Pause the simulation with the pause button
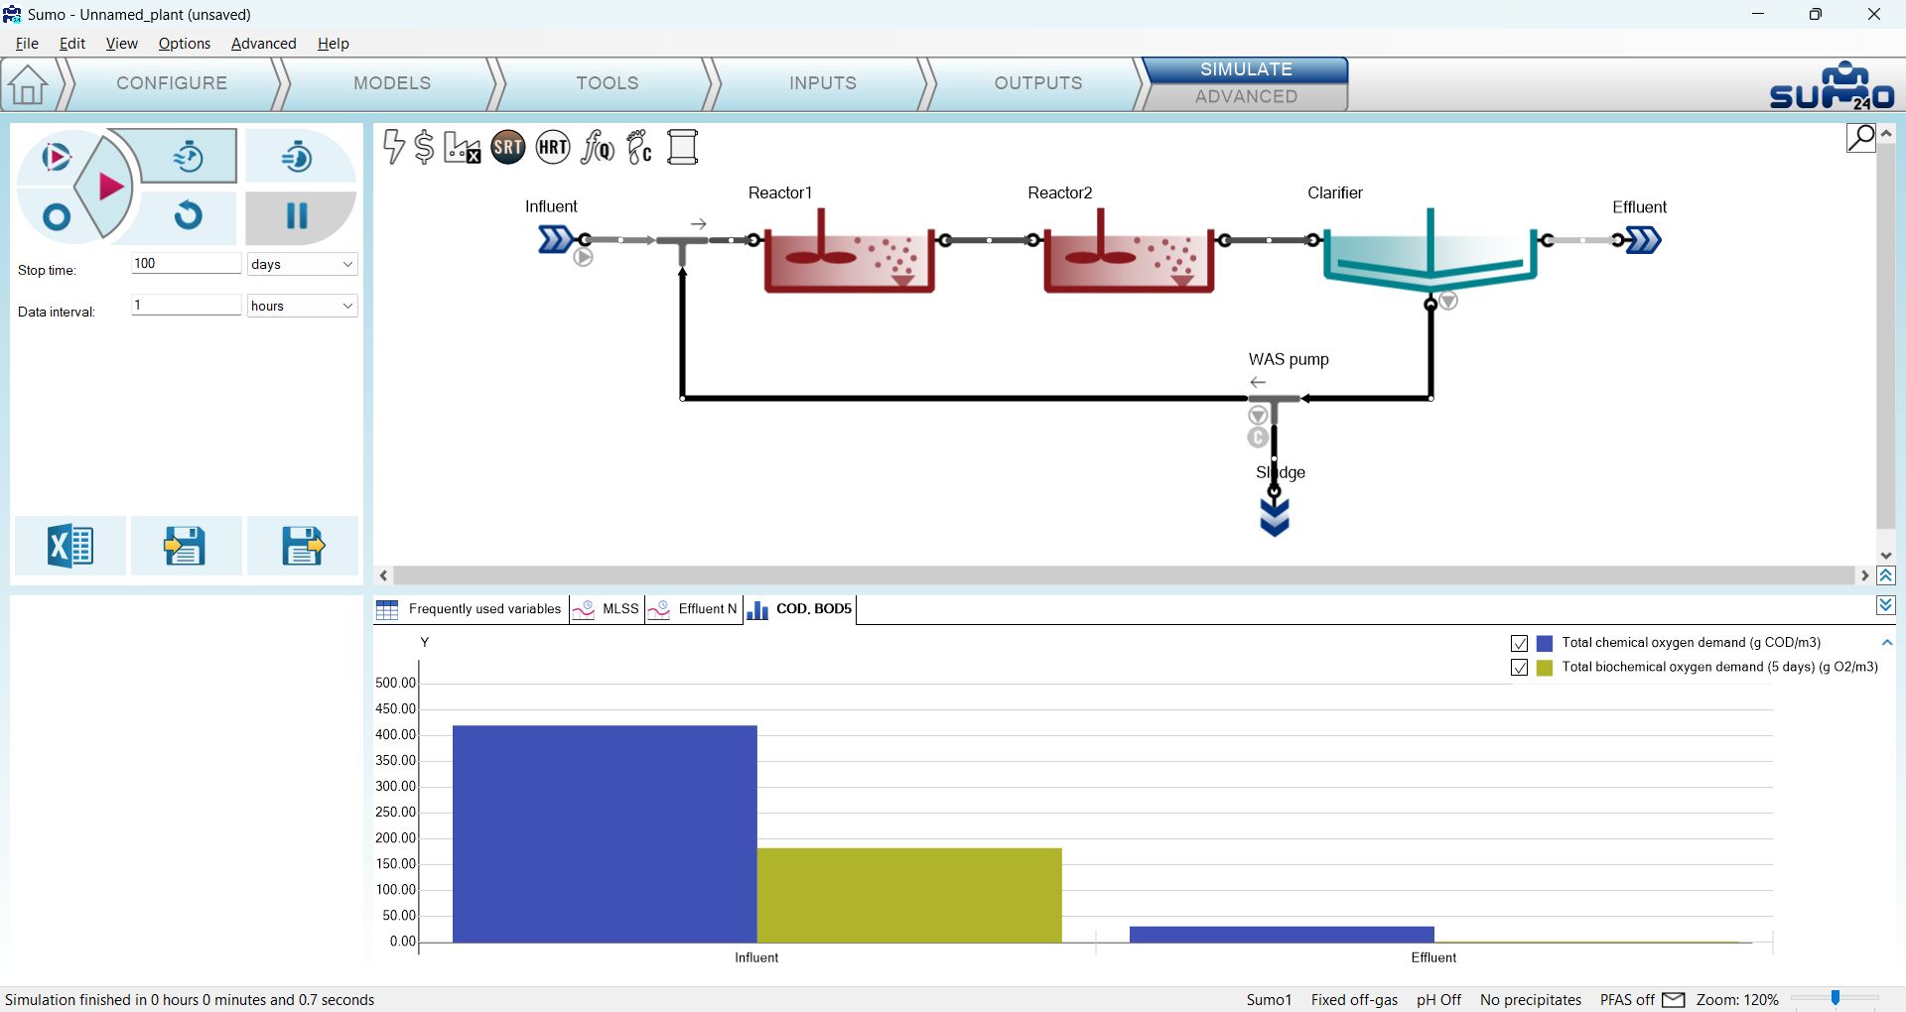This screenshot has width=1906, height=1012. (x=297, y=216)
